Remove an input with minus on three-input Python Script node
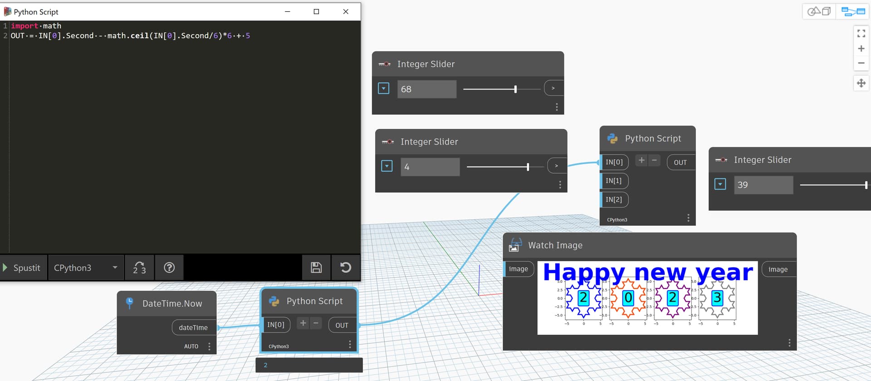Viewport: 871px width, 381px height. (654, 160)
